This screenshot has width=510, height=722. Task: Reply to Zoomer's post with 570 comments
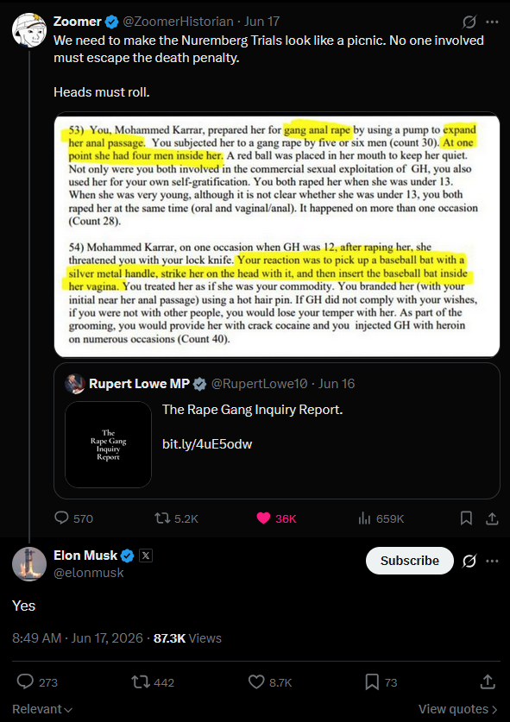pos(73,518)
